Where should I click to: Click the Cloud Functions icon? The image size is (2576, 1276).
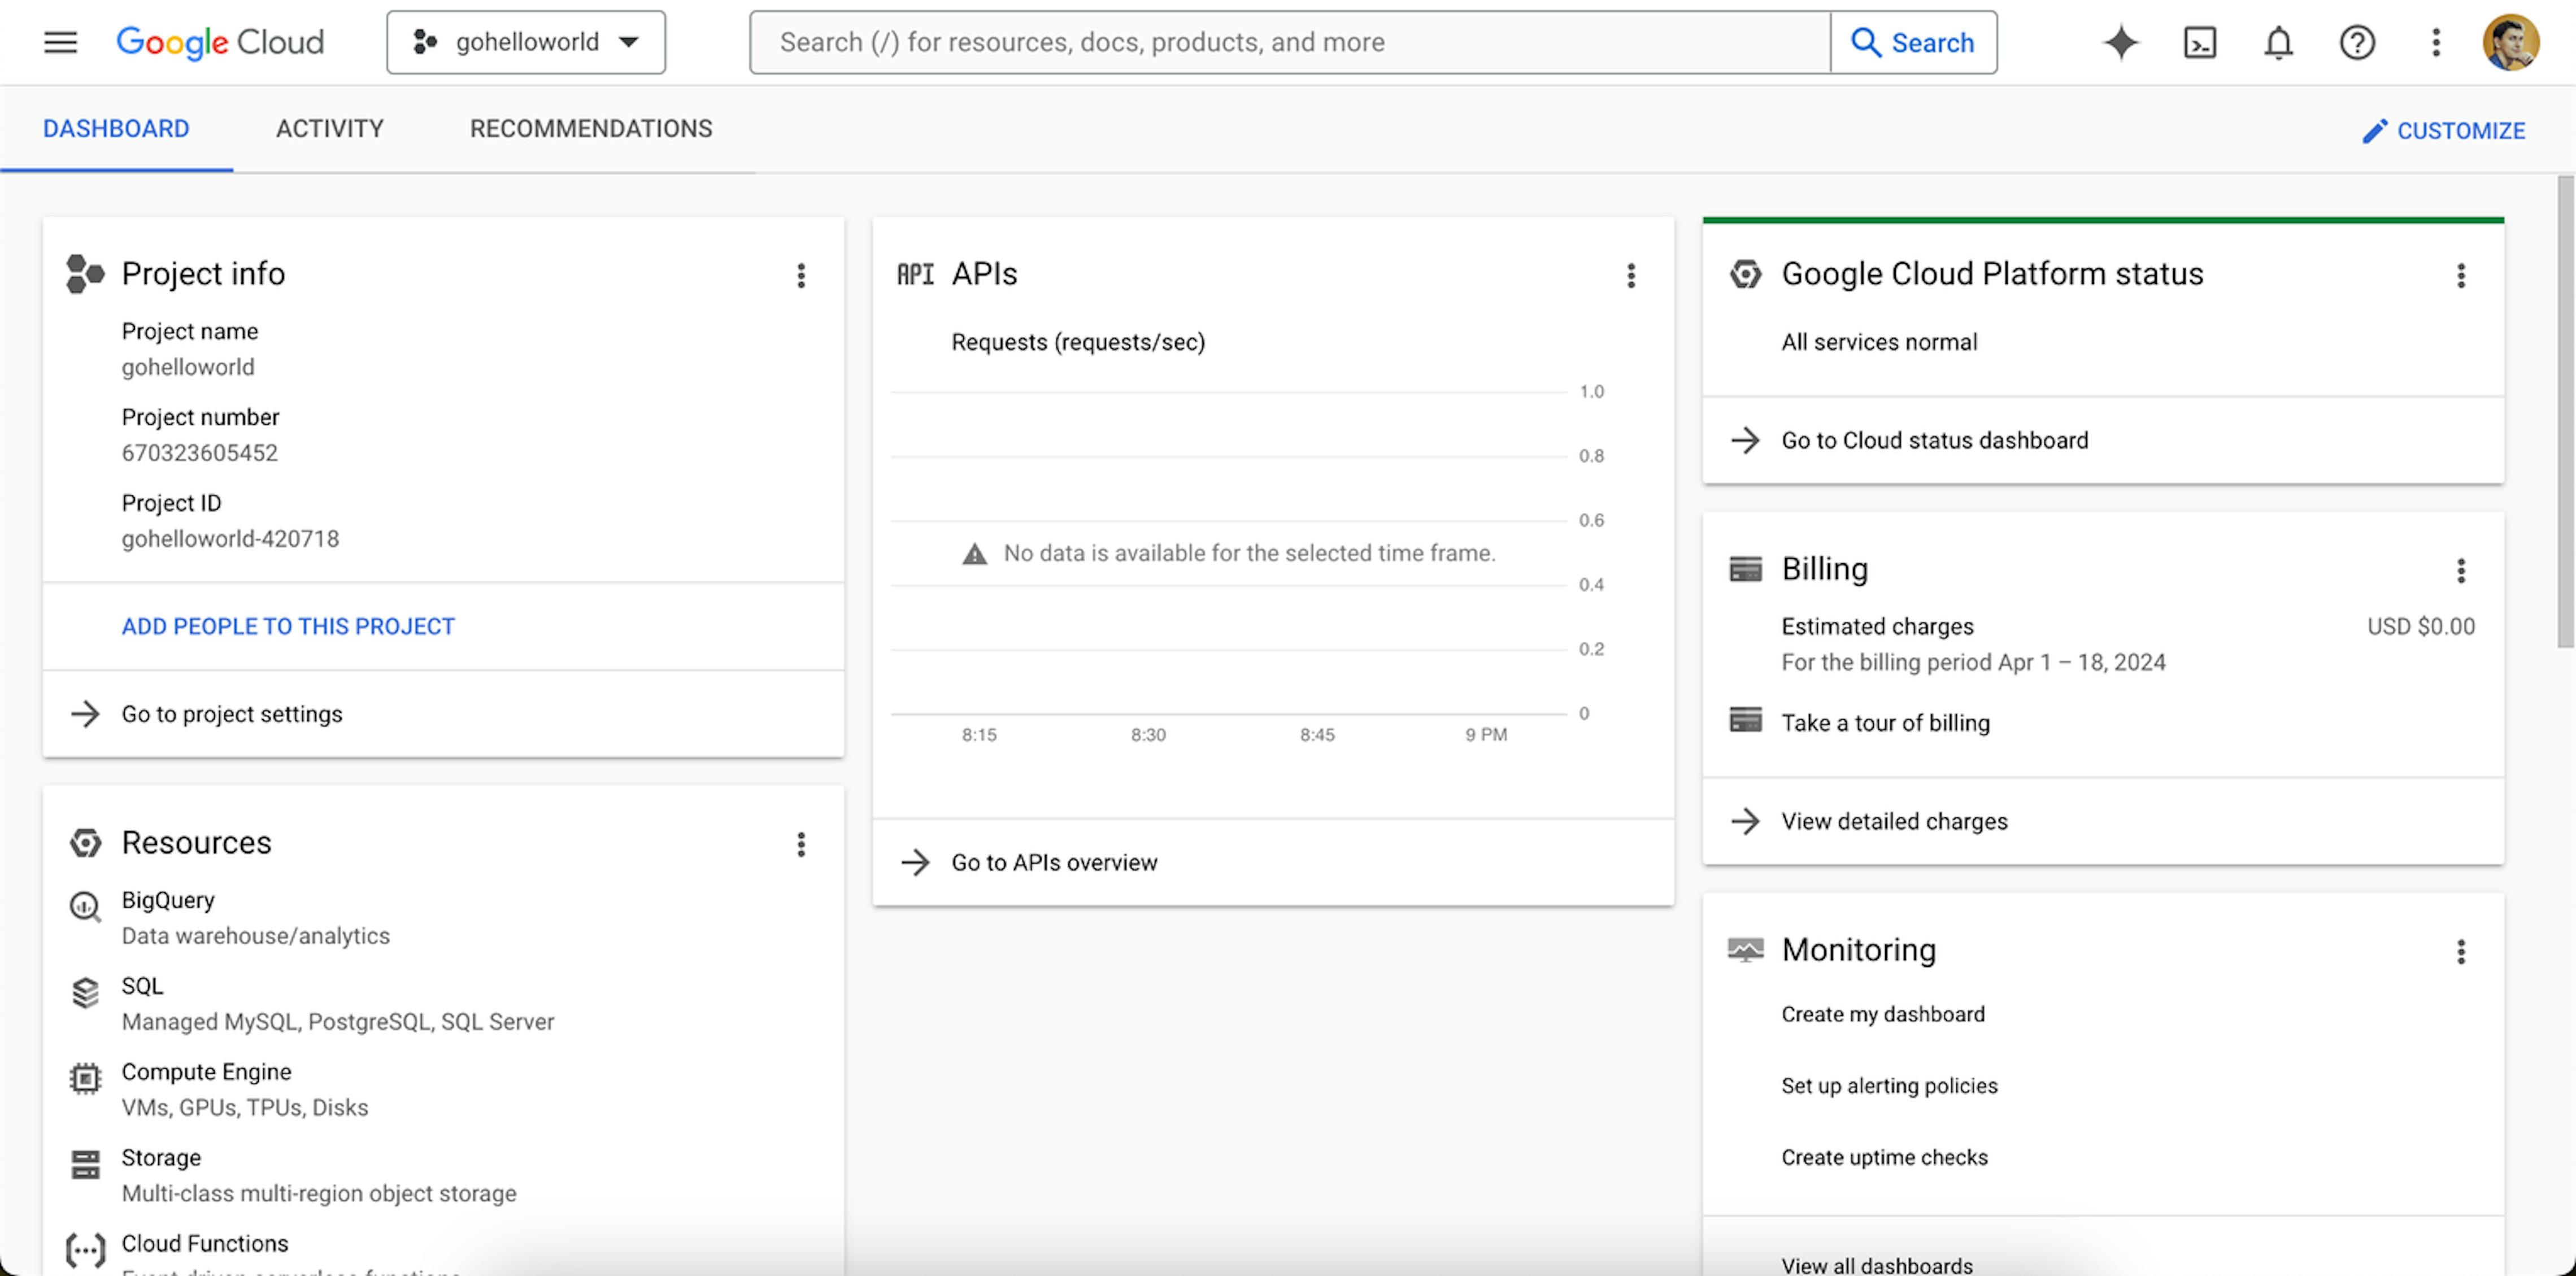(85, 1251)
